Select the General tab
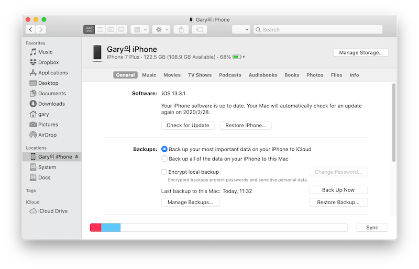This screenshot has width=419, height=269. pos(125,75)
